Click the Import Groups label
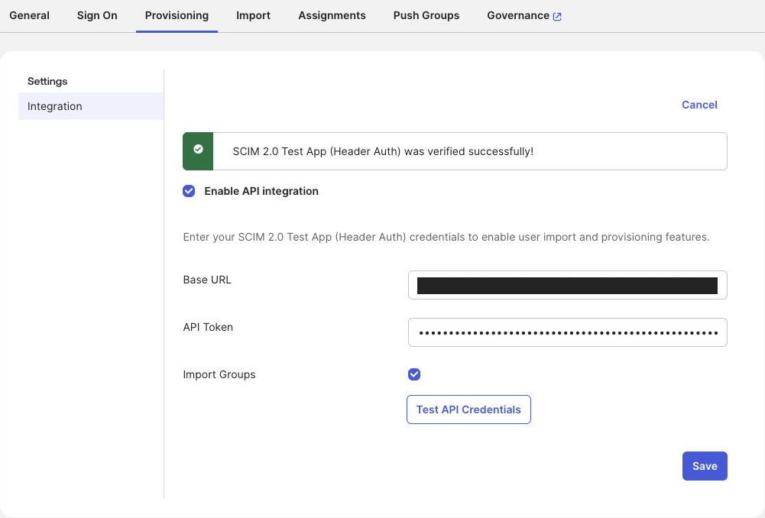The width and height of the screenshot is (765, 518). point(219,374)
